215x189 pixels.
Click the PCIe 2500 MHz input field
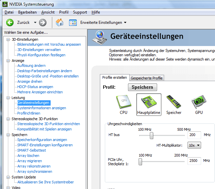pos(194,161)
